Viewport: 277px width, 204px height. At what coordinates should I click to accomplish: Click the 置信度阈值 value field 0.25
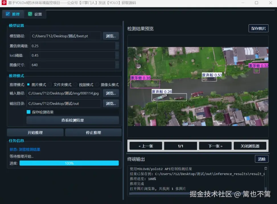(x=73, y=46)
